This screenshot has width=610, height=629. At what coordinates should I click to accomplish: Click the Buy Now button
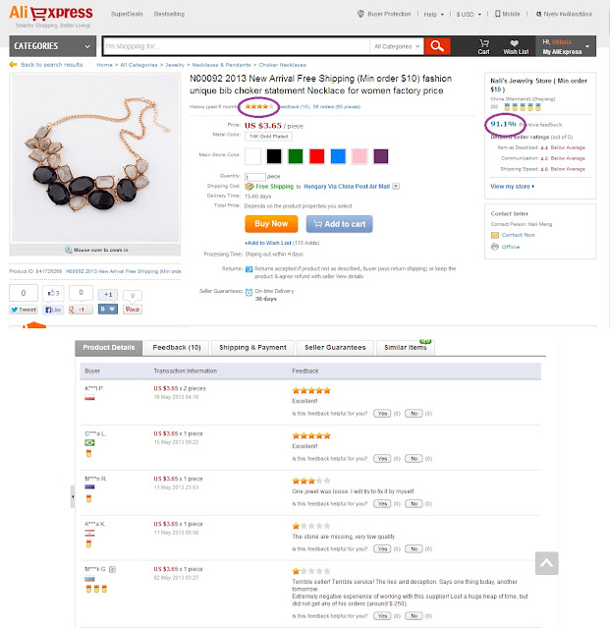[271, 224]
